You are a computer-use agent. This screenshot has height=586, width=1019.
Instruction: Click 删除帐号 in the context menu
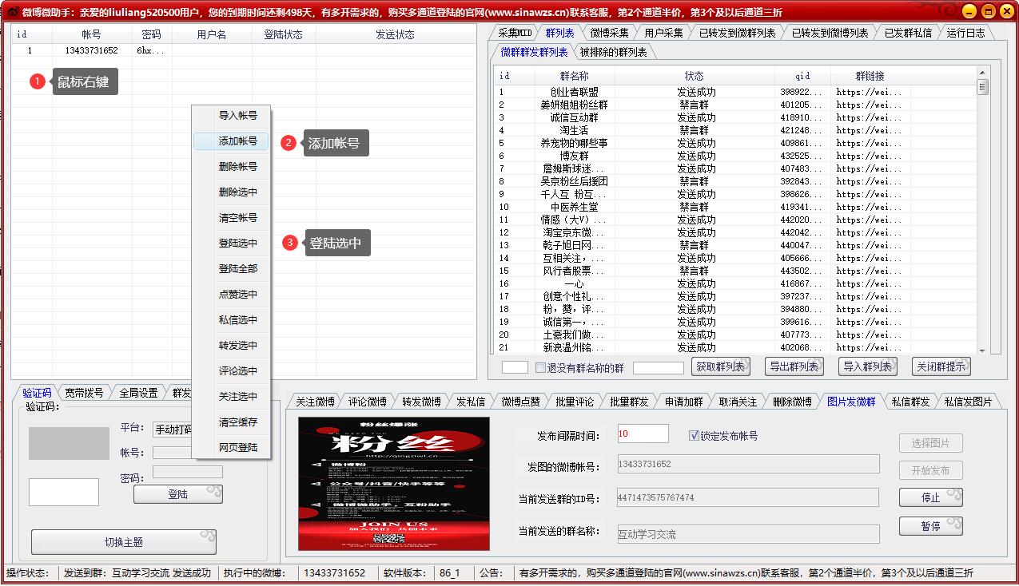tap(238, 167)
